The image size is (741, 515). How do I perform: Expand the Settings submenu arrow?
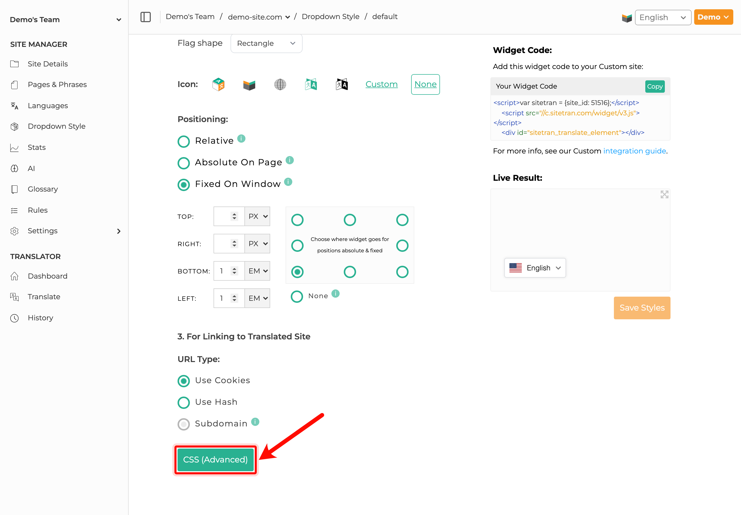point(119,231)
